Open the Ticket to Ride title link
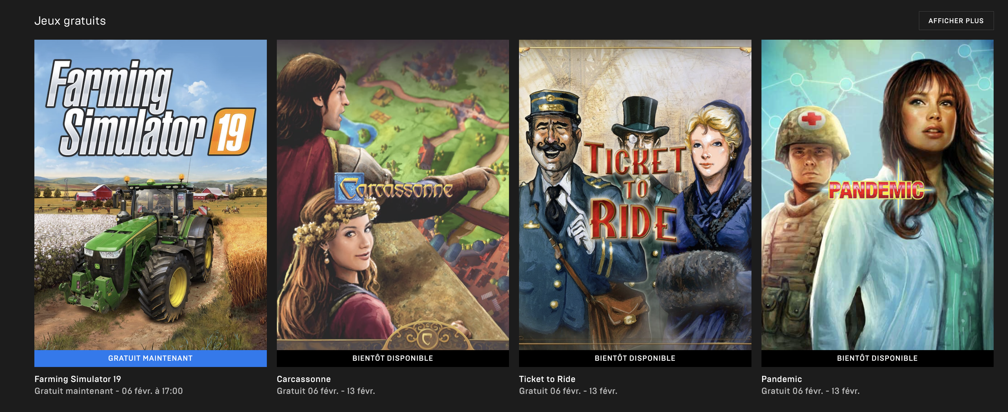Viewport: 1008px width, 412px height. (x=547, y=379)
